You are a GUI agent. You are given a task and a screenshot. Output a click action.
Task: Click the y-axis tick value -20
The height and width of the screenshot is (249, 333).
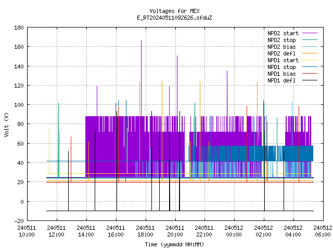point(19,221)
